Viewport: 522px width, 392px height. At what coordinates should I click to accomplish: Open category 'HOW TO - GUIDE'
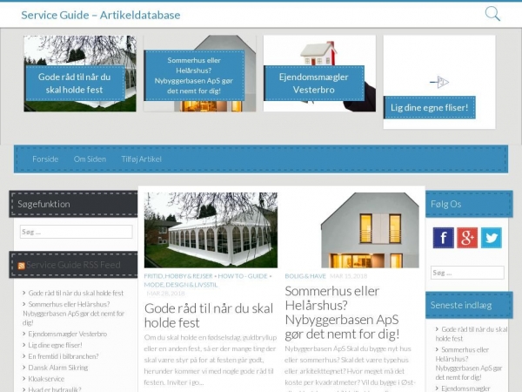coord(243,276)
